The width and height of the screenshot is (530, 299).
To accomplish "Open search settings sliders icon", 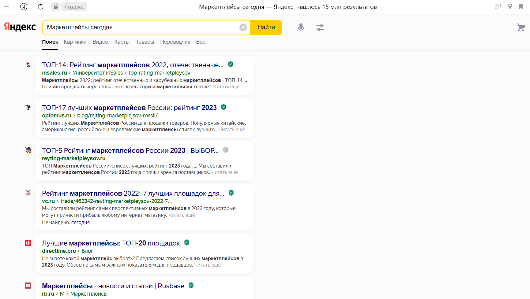I will 320,28.
